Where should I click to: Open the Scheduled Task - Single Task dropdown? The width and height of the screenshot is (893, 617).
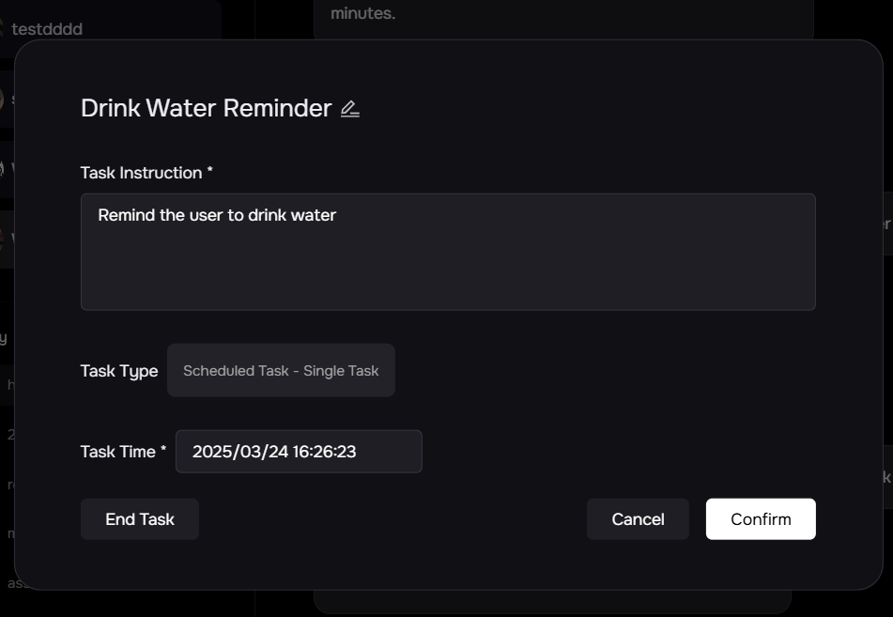pos(281,370)
